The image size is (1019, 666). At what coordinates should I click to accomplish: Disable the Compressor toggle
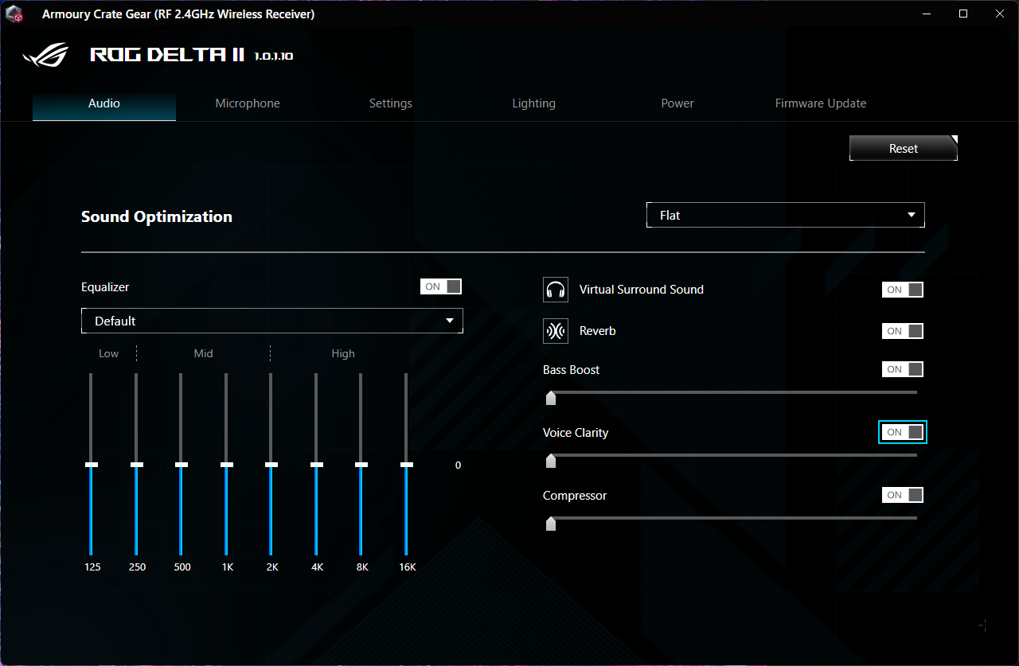pos(903,495)
